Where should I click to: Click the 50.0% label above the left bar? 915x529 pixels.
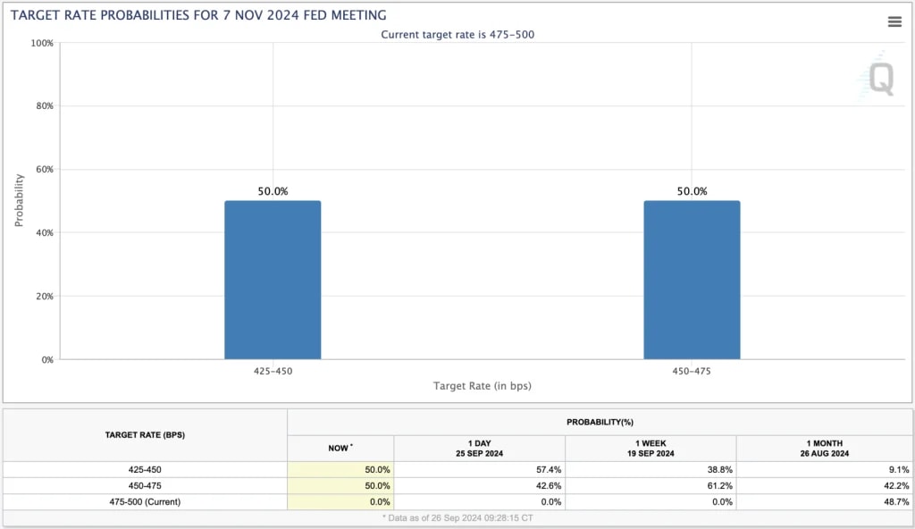point(273,190)
